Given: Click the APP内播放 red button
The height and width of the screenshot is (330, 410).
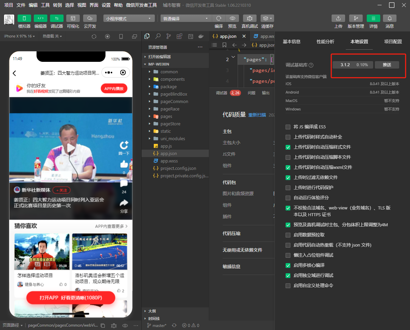Looking at the screenshot, I should coord(114,88).
